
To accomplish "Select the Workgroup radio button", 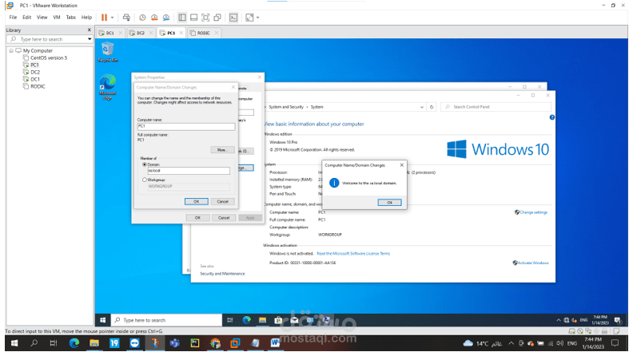I will pyautogui.click(x=144, y=180).
